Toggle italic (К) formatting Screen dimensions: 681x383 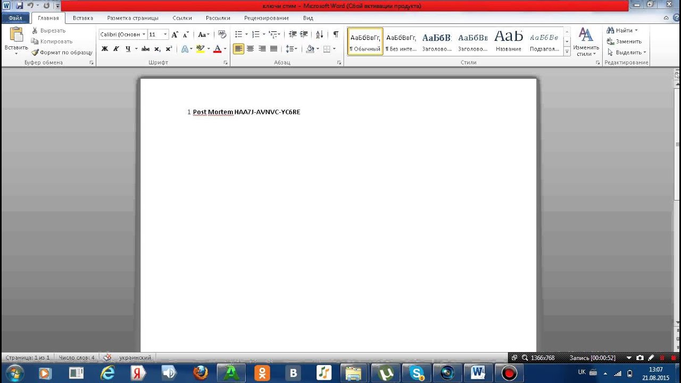[116, 48]
